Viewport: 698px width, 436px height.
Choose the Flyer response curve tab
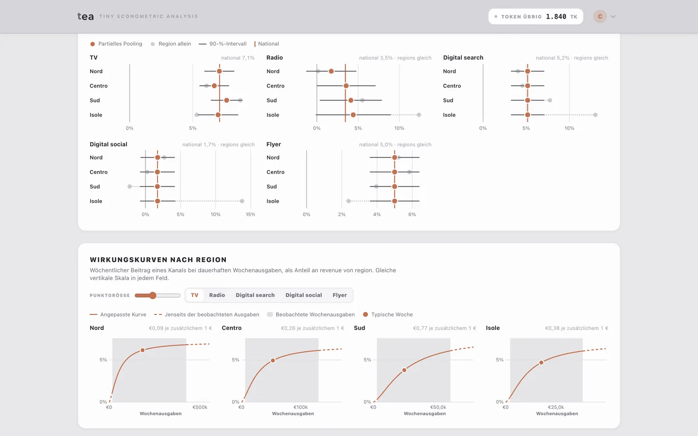(x=340, y=295)
